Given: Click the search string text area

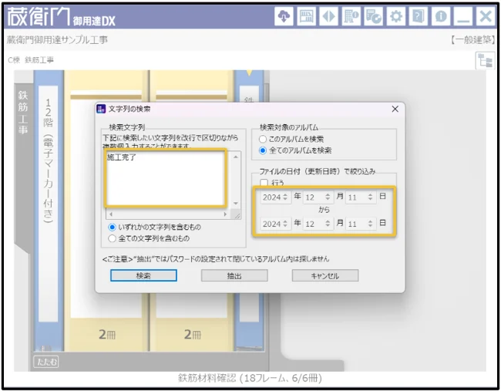Looking at the screenshot, I should pos(167,178).
